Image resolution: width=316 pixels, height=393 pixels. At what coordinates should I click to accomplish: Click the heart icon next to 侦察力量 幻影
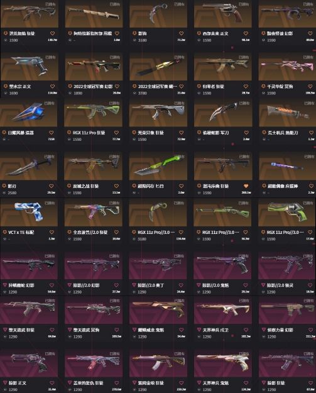tap(310, 330)
